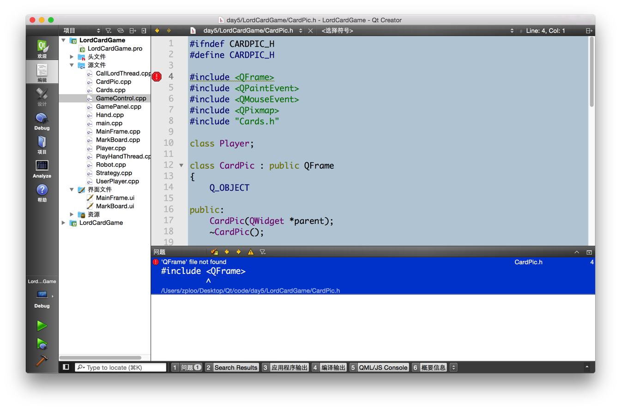The width and height of the screenshot is (621, 410).
Task: Open the file selector for CardPic.h
Action: click(x=246, y=31)
